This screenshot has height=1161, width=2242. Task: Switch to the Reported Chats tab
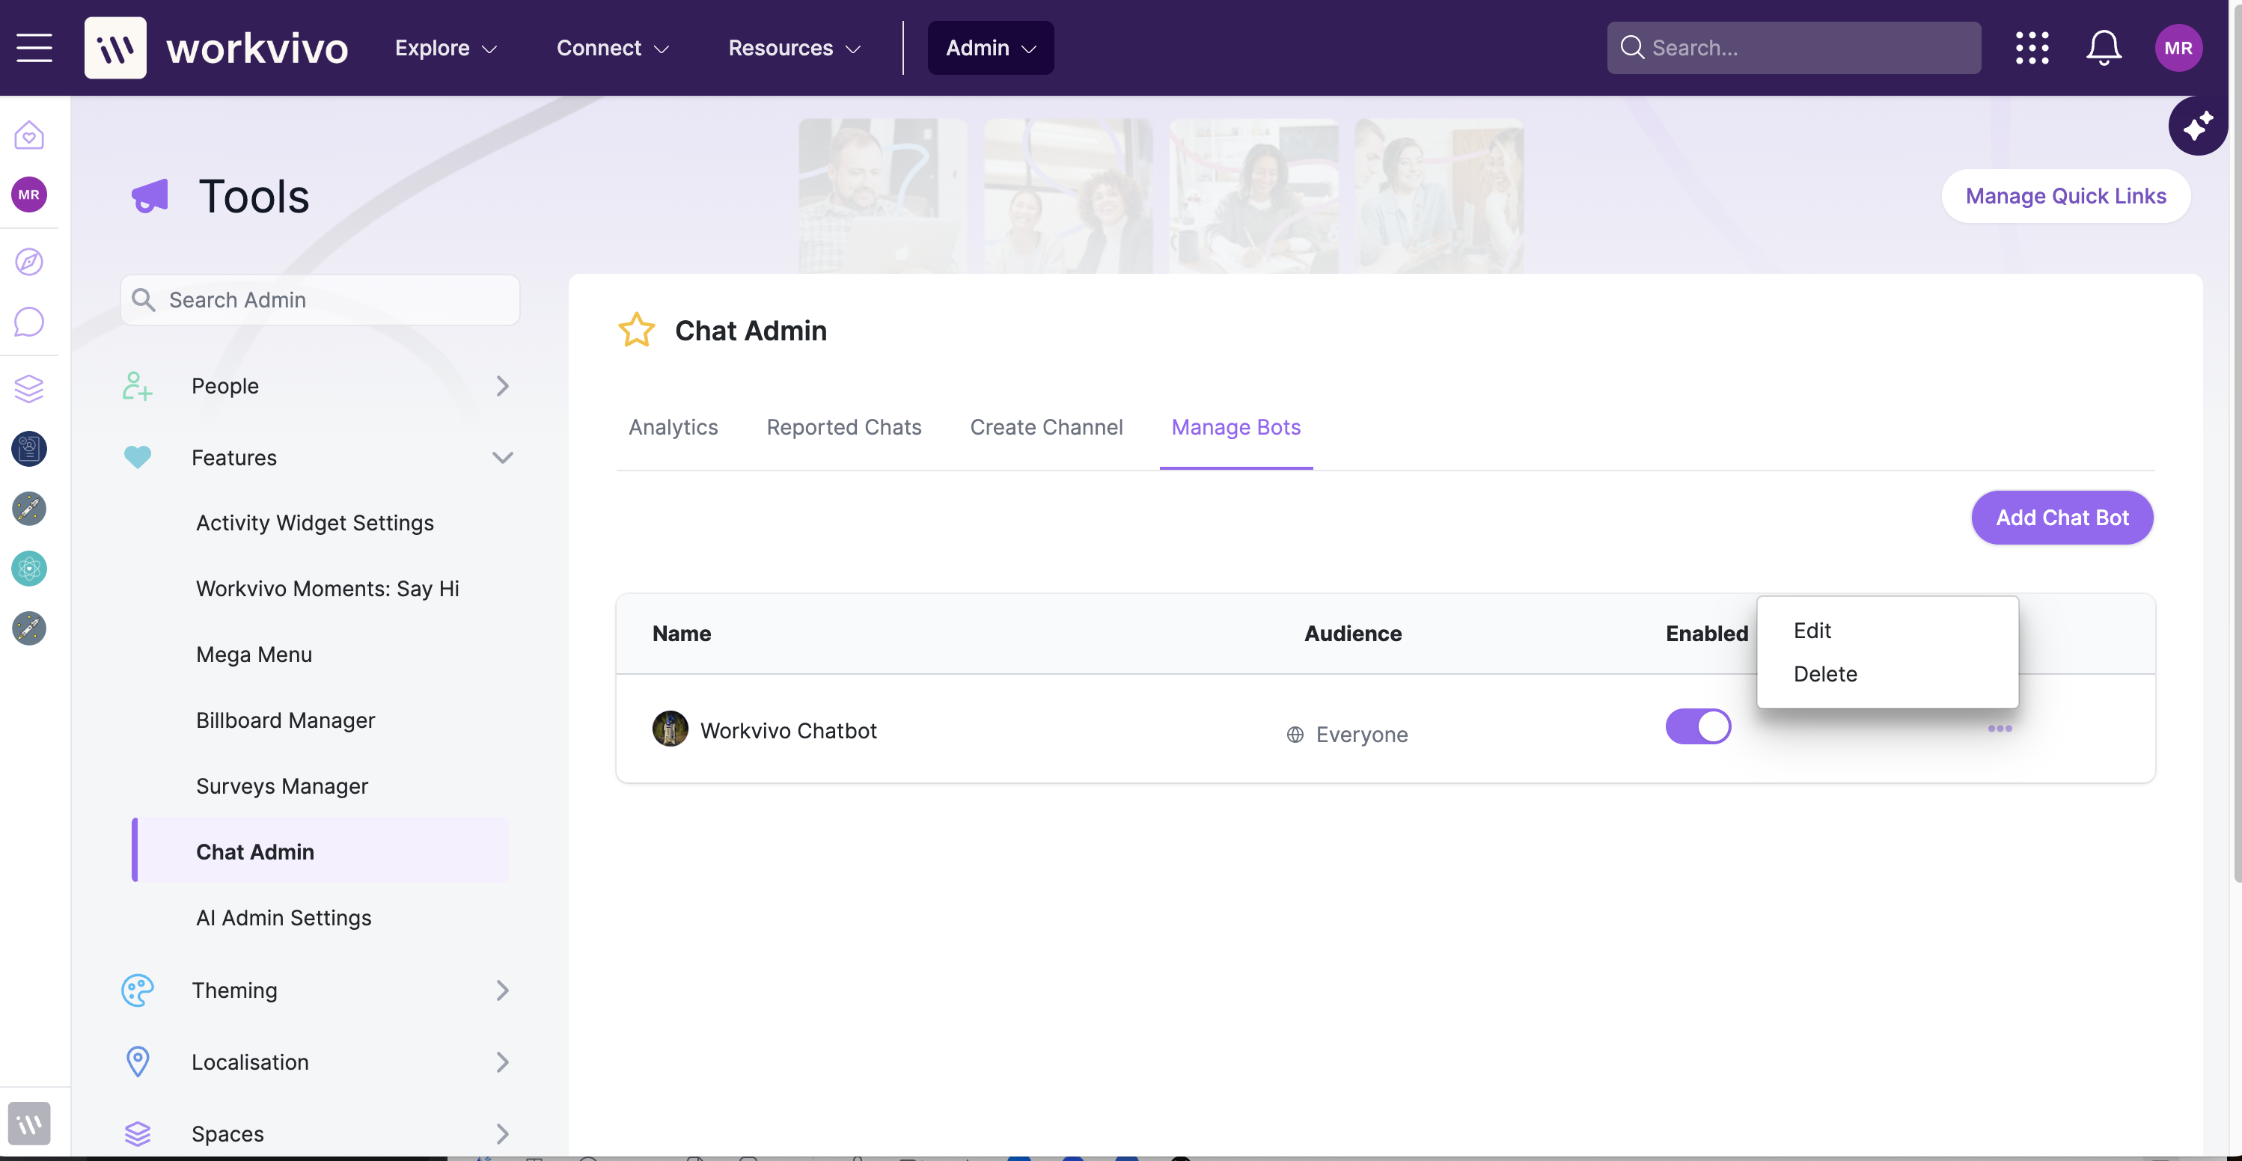pyautogui.click(x=843, y=427)
